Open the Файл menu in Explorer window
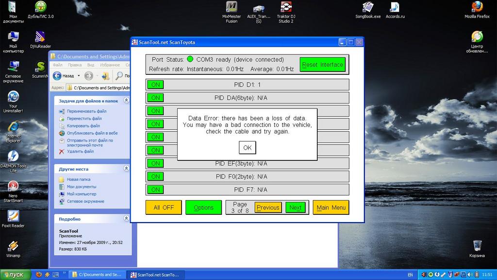Image resolution: width=497 pixels, height=280 pixels. click(58, 65)
